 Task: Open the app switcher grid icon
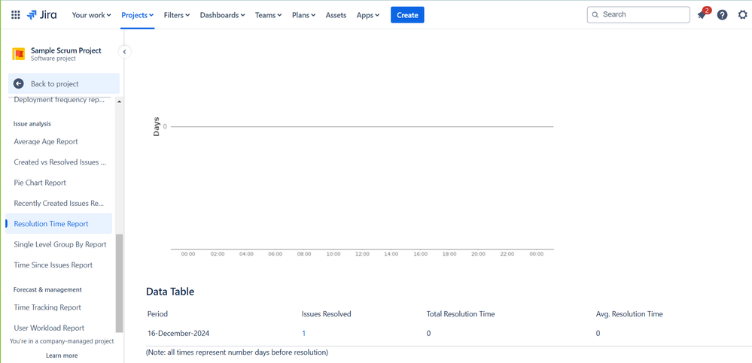15,15
